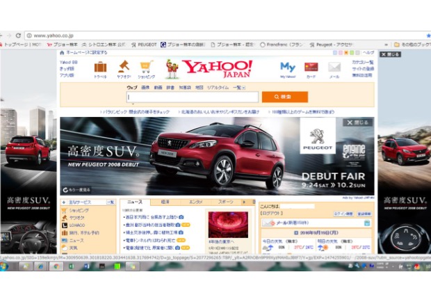This screenshot has height=295, width=431.
Task: Expand the news tabs right arrow
Action: point(244,201)
